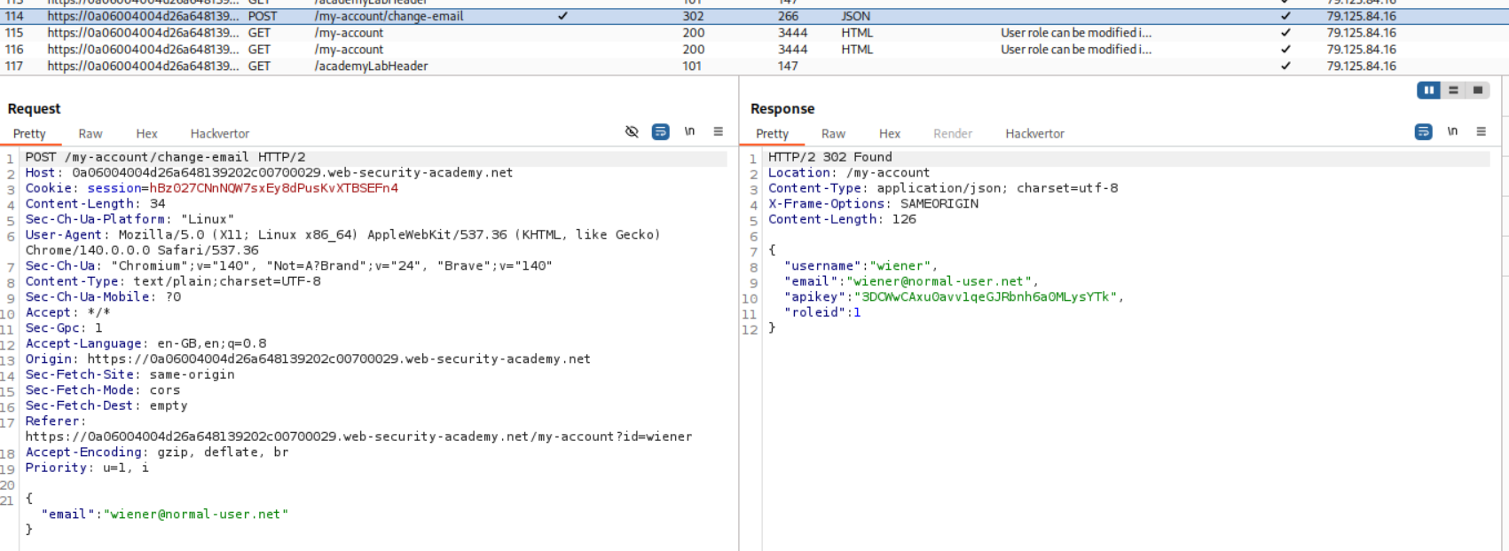Image resolution: width=1509 pixels, height=551 pixels.
Task: Open Render tab in Response panel
Action: 953,134
